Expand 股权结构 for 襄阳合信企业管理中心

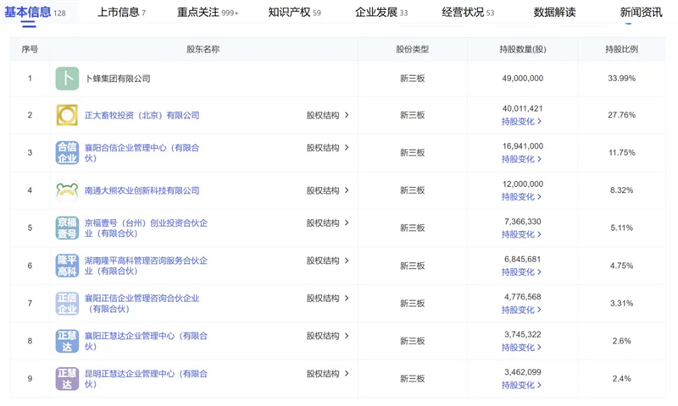327,148
